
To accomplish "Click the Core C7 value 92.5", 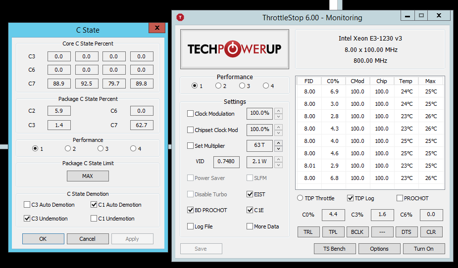I will (x=87, y=84).
